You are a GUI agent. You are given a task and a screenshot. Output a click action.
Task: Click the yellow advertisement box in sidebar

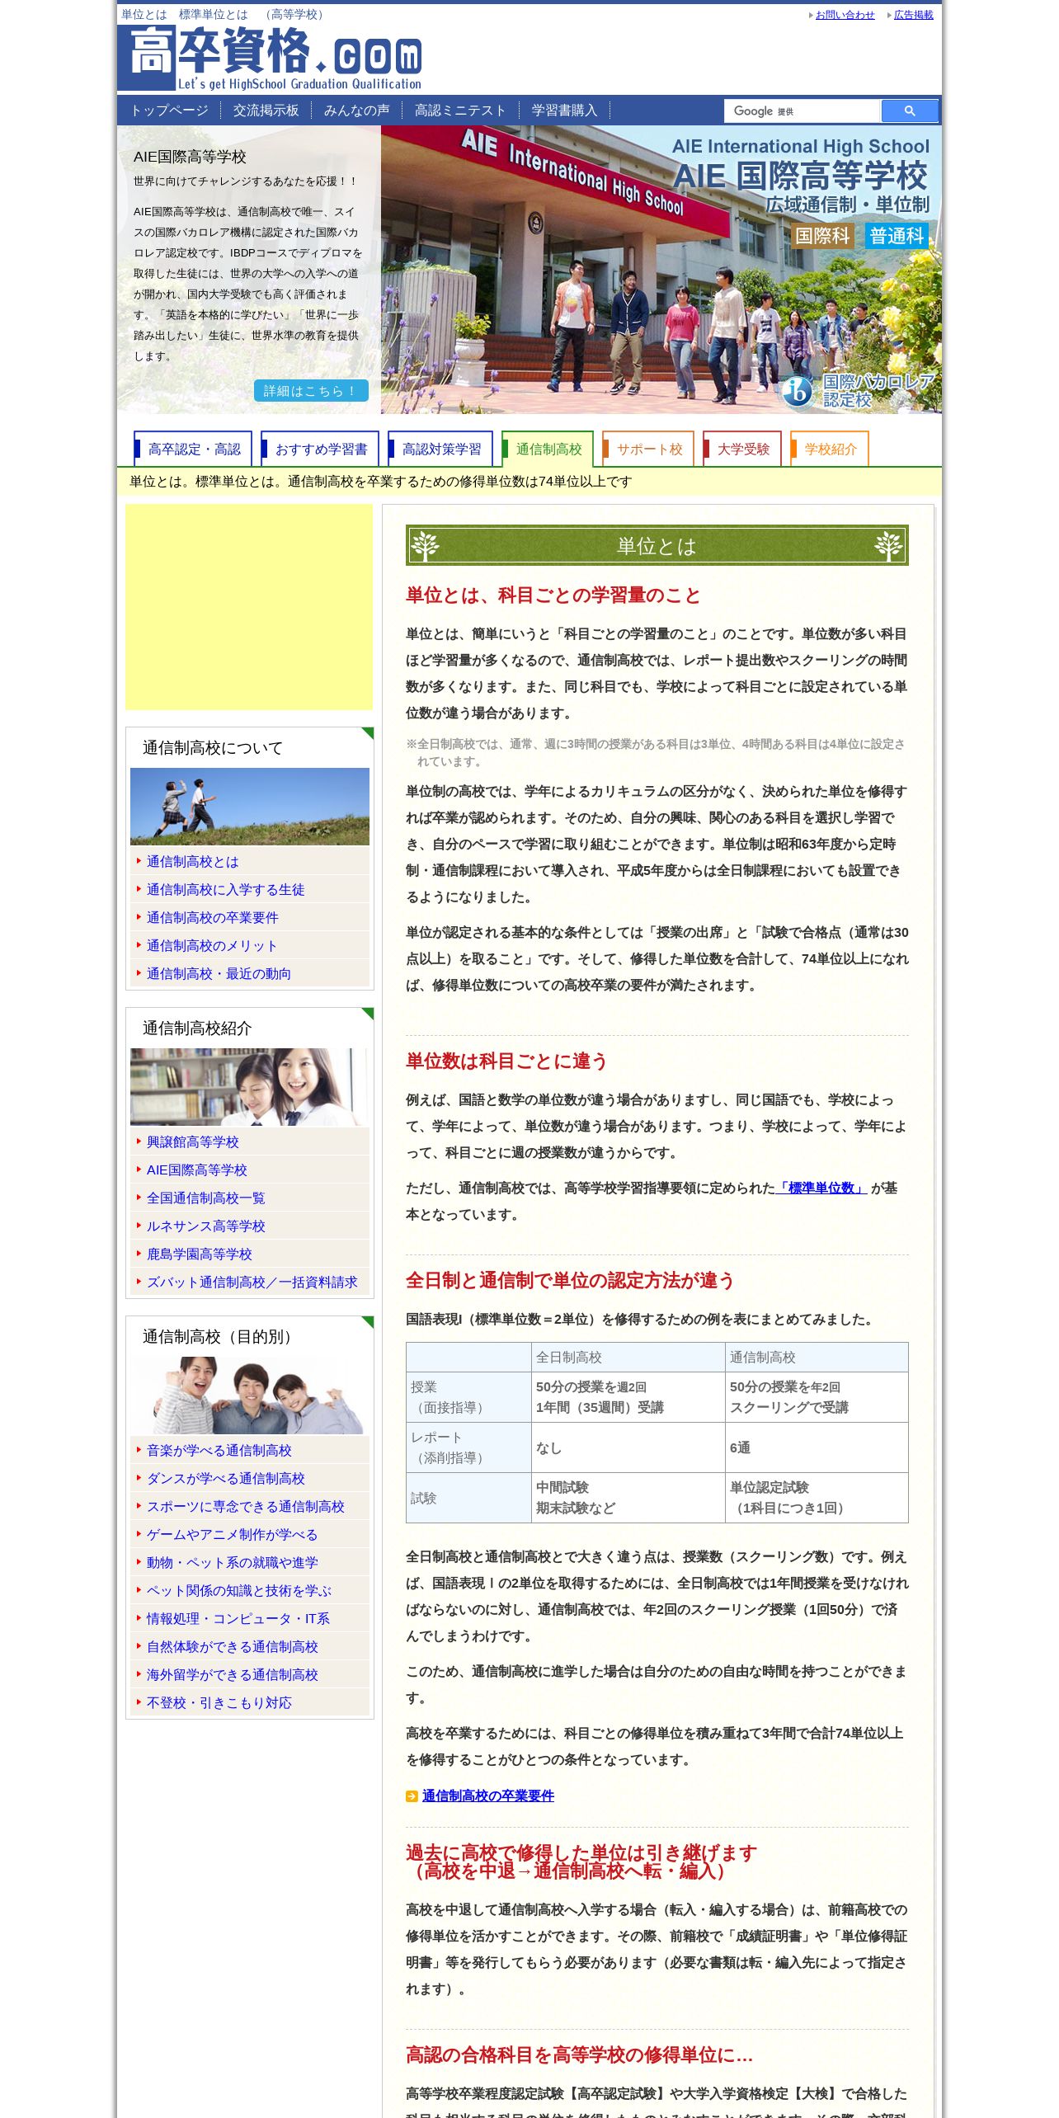(x=249, y=607)
